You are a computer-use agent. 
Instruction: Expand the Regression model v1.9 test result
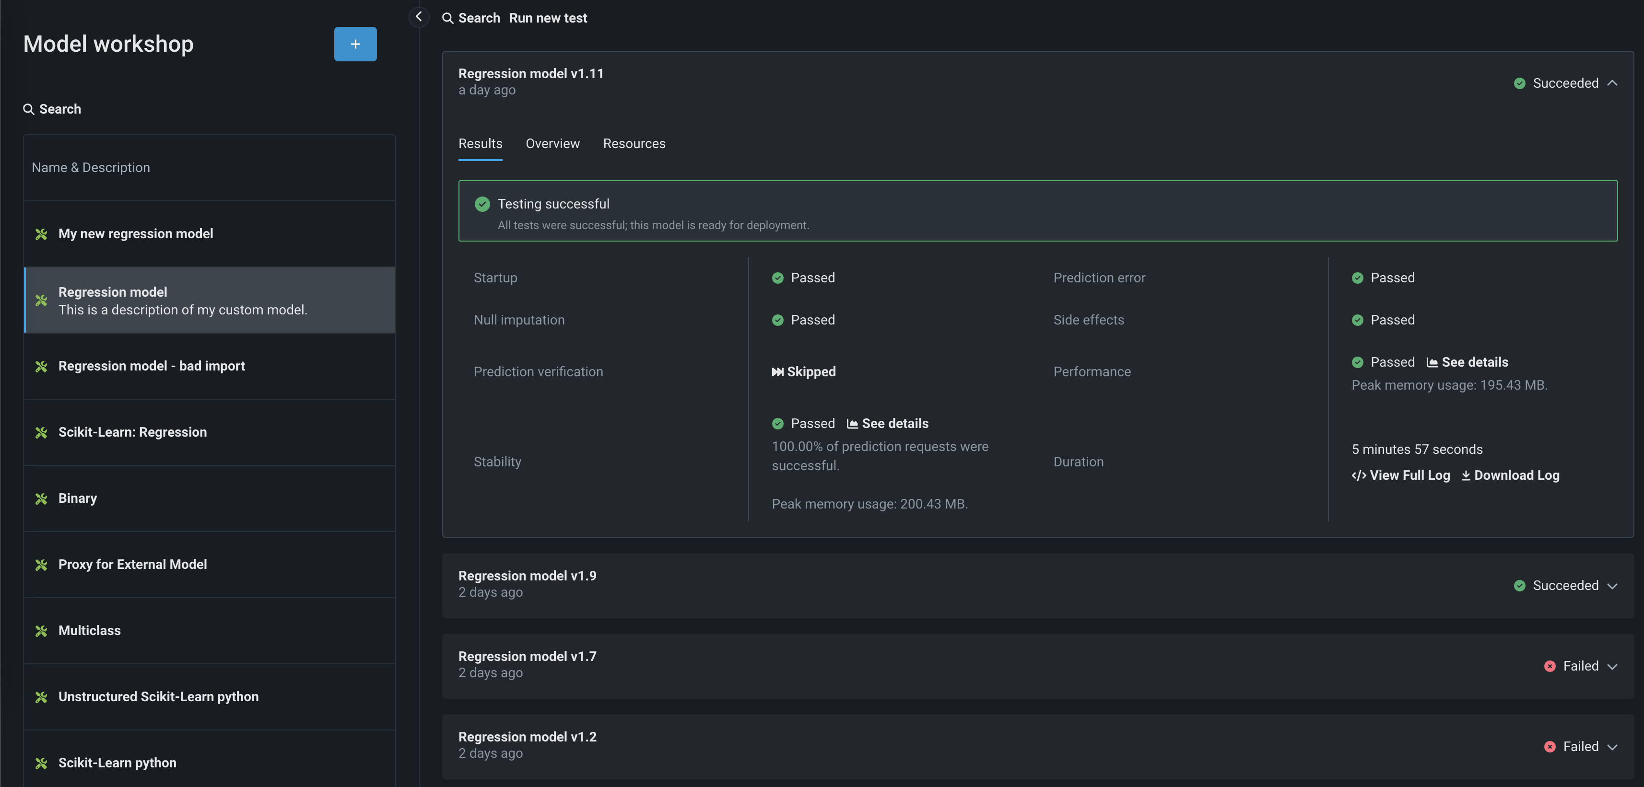point(1612,586)
